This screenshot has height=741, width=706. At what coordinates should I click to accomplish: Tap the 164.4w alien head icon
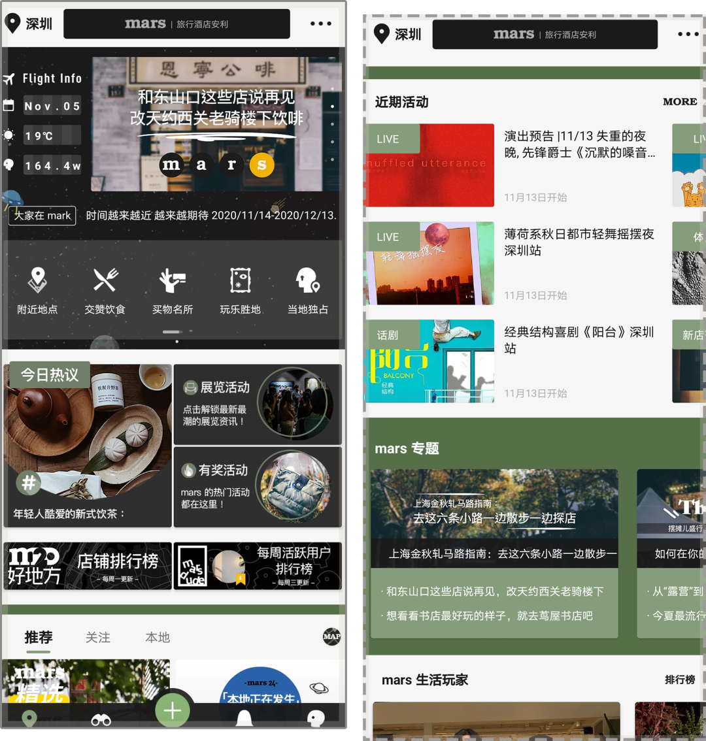coord(8,165)
